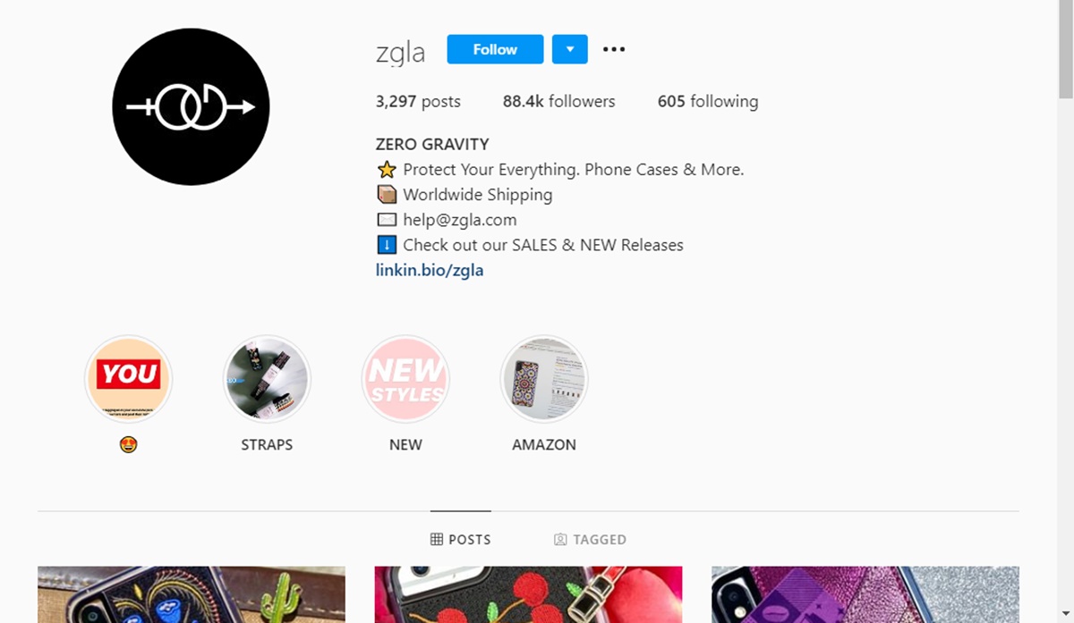Follow the zgla account
Screen dimensions: 1074x623
click(495, 49)
